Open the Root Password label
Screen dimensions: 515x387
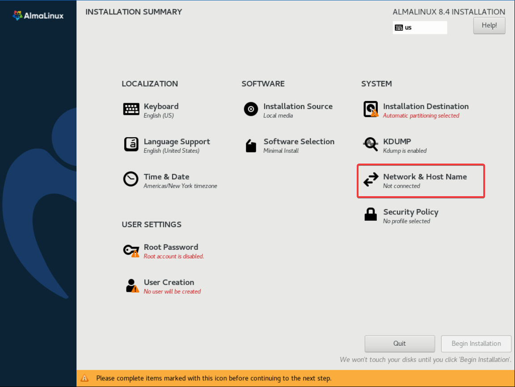(x=171, y=247)
